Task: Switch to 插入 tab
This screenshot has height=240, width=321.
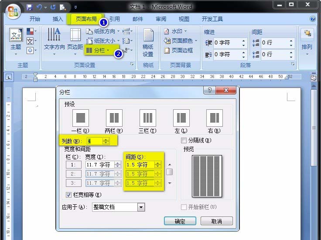Action: point(58,19)
